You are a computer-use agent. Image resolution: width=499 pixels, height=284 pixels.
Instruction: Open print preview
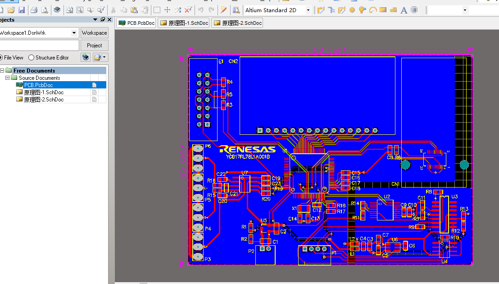pos(45,10)
